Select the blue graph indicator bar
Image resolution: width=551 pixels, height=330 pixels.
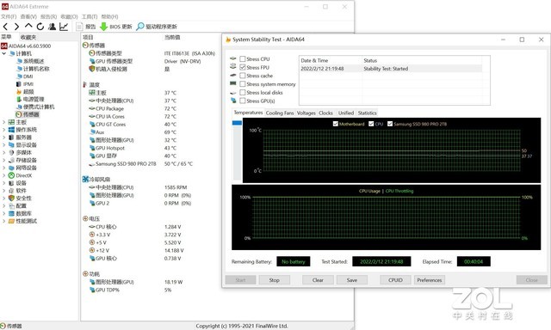[238, 123]
